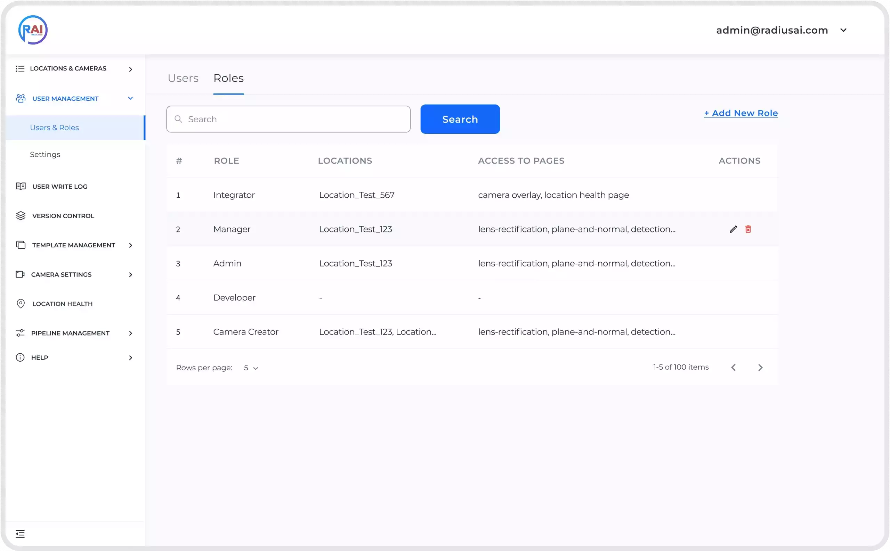The width and height of the screenshot is (890, 551).
Task: Expand Camera Settings chevron
Action: [130, 275]
